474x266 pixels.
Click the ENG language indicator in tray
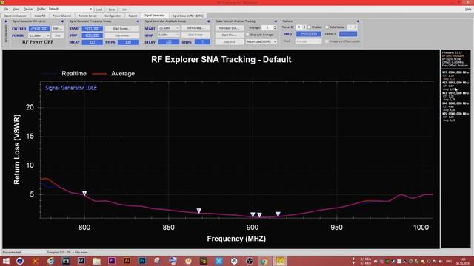pos(449,262)
